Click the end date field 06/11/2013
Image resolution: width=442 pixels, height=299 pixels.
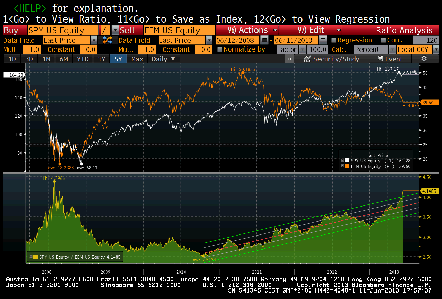click(x=296, y=40)
